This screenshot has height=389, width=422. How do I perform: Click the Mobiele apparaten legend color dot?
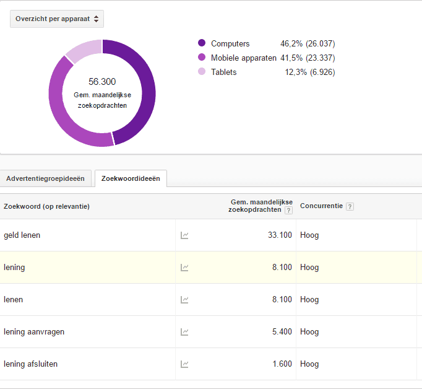pyautogui.click(x=202, y=58)
